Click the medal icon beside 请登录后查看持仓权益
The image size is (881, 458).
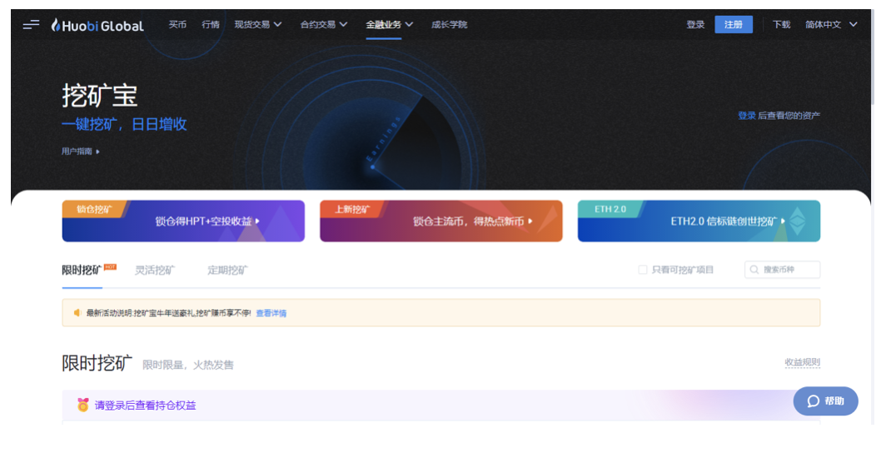click(83, 405)
